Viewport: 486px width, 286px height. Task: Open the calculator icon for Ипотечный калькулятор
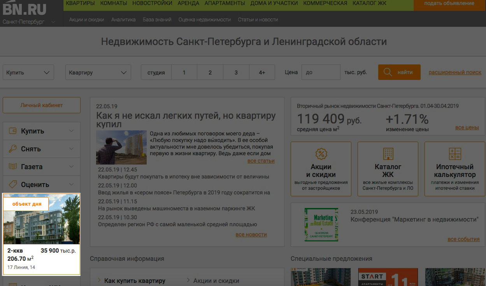coord(454,154)
